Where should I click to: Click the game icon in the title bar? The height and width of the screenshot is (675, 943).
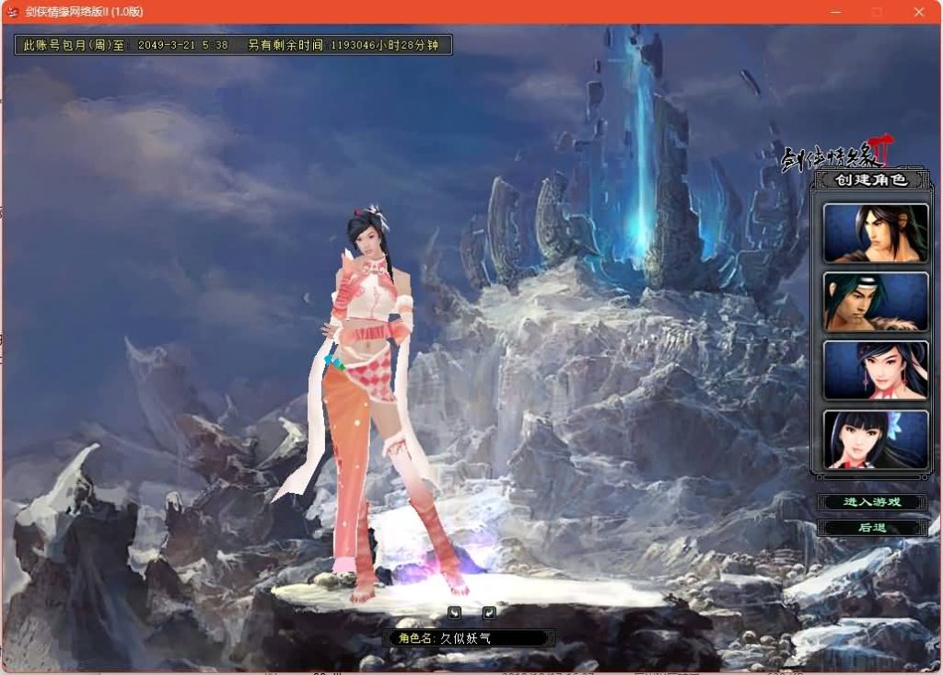point(13,12)
